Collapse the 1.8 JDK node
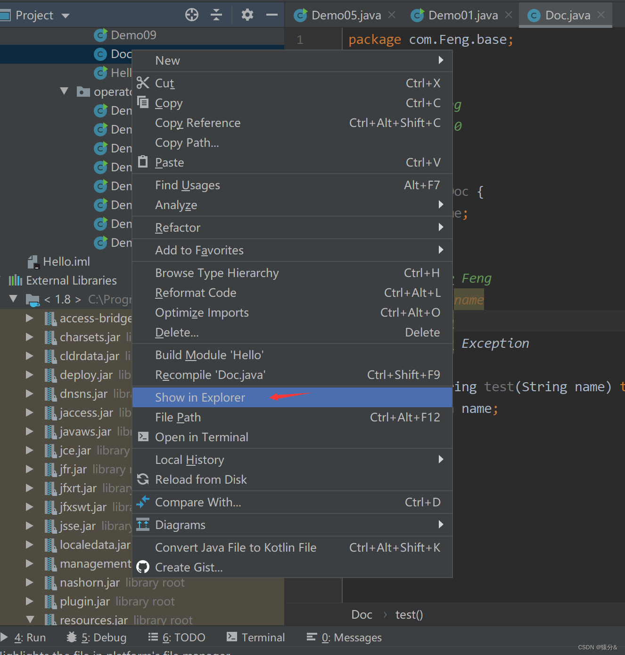This screenshot has width=625, height=655. point(13,299)
